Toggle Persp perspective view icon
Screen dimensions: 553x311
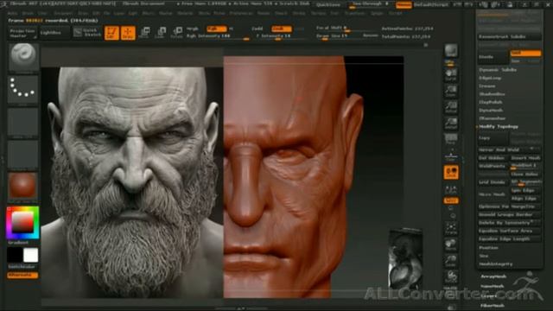point(451,140)
